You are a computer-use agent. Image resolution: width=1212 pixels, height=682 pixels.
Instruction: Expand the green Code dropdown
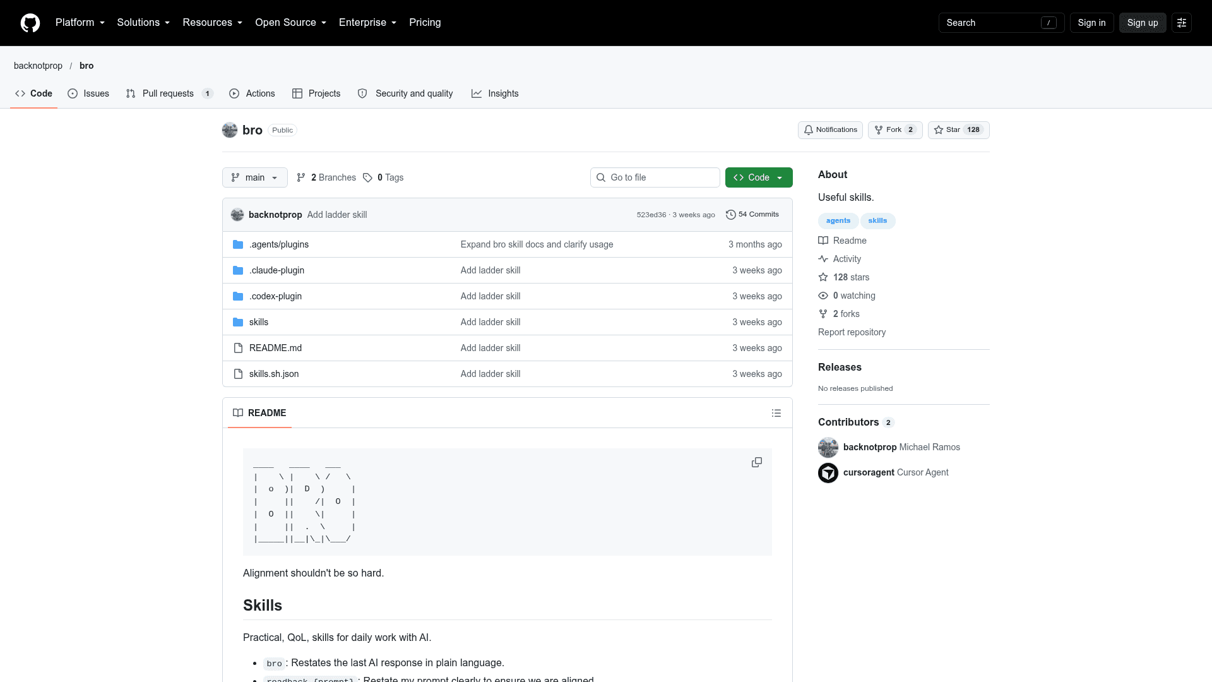coord(759,177)
